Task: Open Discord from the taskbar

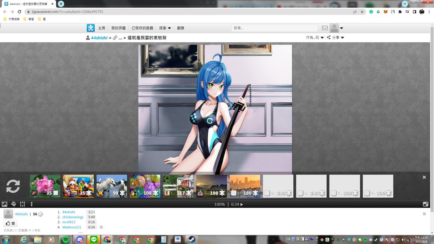Action: [x=80, y=239]
